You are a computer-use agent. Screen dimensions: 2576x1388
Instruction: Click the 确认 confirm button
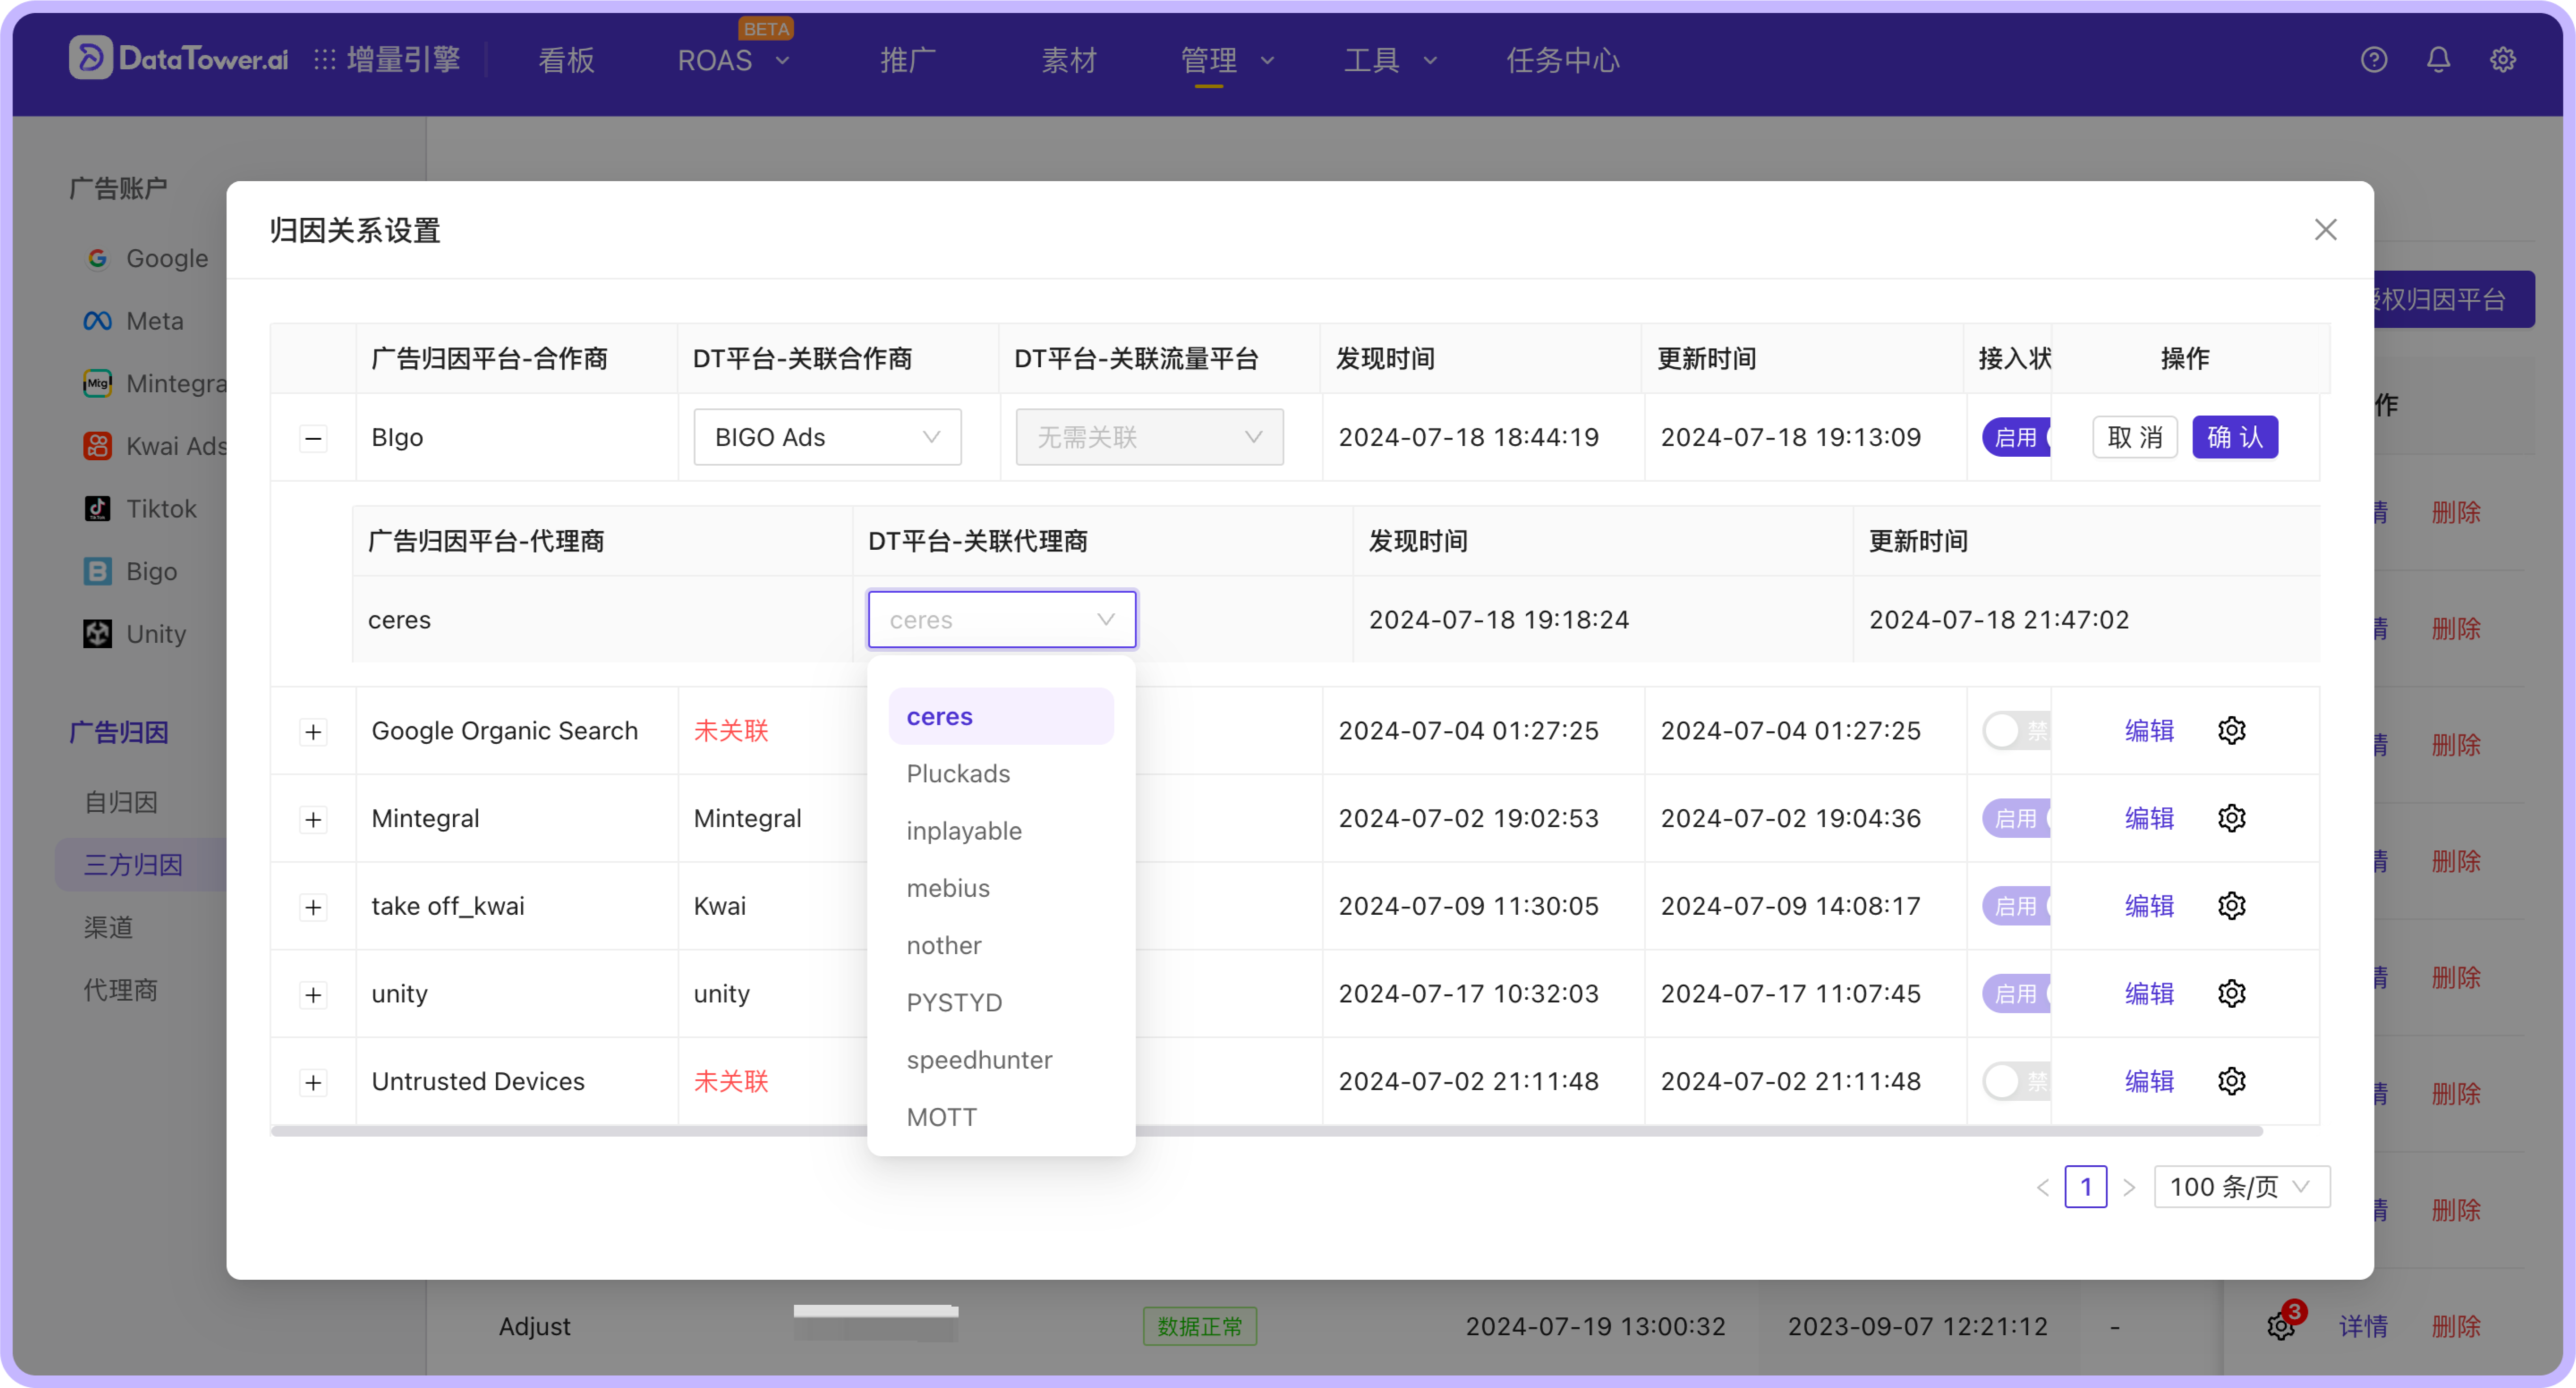[x=2235, y=437]
